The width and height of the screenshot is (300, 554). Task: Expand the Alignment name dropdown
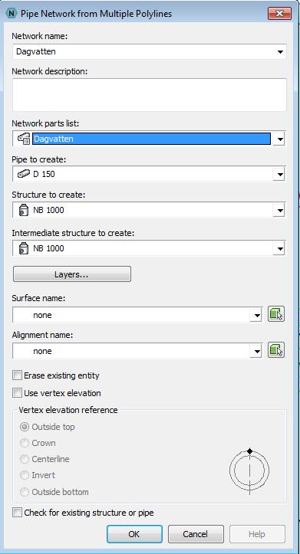(255, 351)
